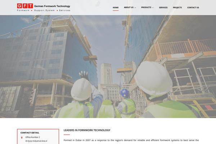Open the Products menu item
This screenshot has width=216, height=144.
pyautogui.click(x=146, y=8)
